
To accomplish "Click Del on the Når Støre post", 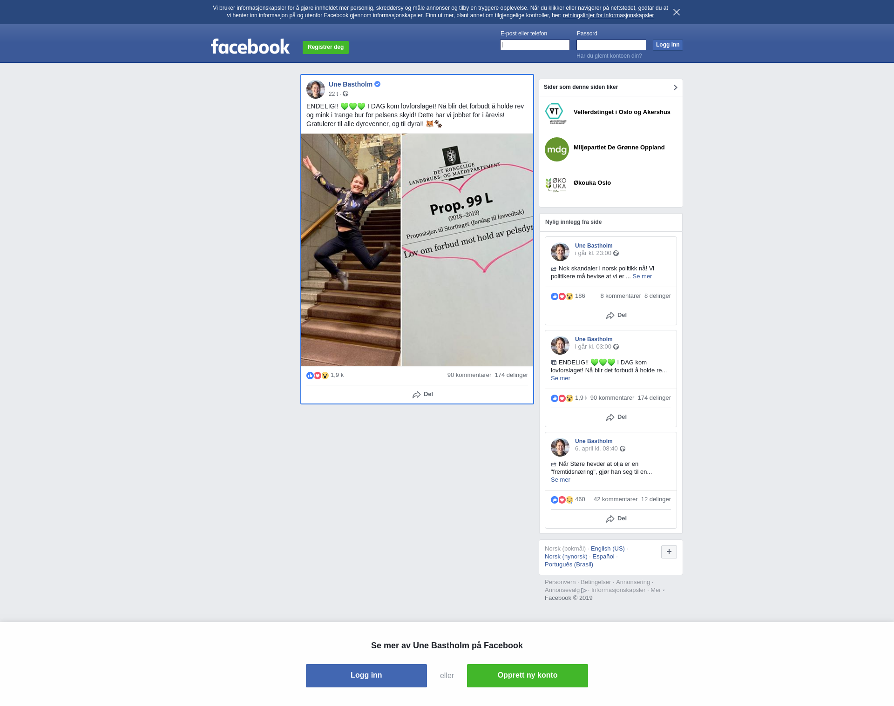I will coord(616,519).
